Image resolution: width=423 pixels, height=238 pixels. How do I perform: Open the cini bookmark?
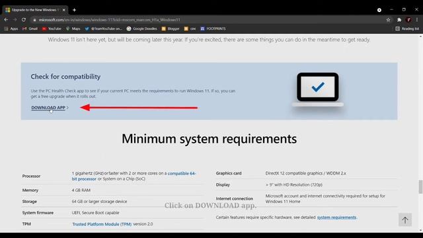click(x=190, y=28)
